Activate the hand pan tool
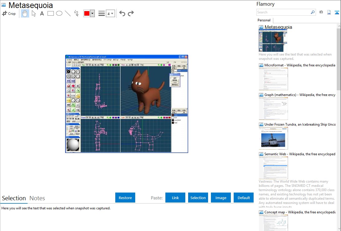 [25, 13]
